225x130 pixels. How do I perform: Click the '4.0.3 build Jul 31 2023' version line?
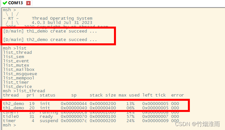coord(62,23)
